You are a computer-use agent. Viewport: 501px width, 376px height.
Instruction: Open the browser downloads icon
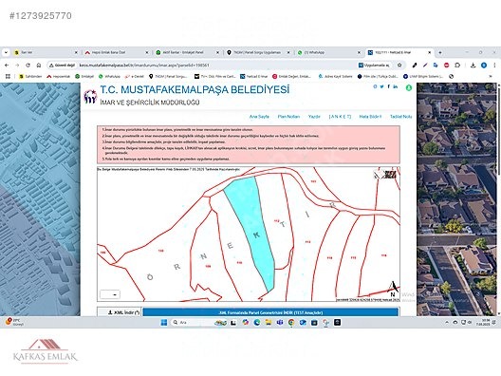pos(473,66)
